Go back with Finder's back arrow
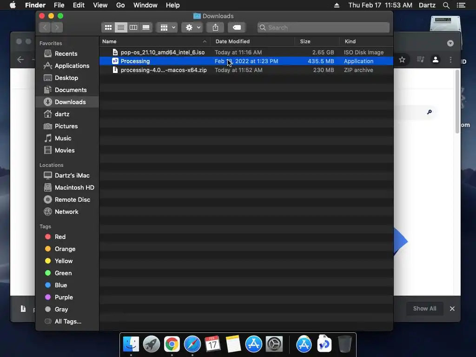The image size is (476, 357). tap(45, 27)
